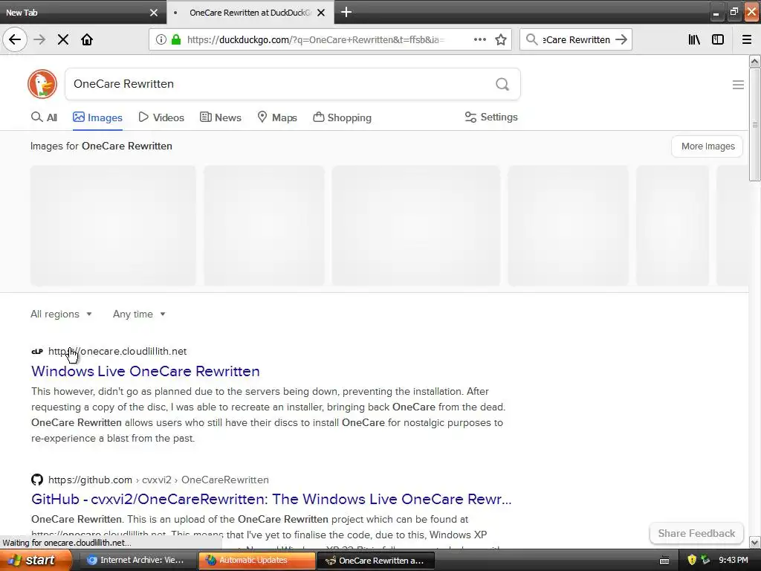Click the 9:43 PM taskbar clock
Image resolution: width=761 pixels, height=571 pixels.
tap(733, 560)
